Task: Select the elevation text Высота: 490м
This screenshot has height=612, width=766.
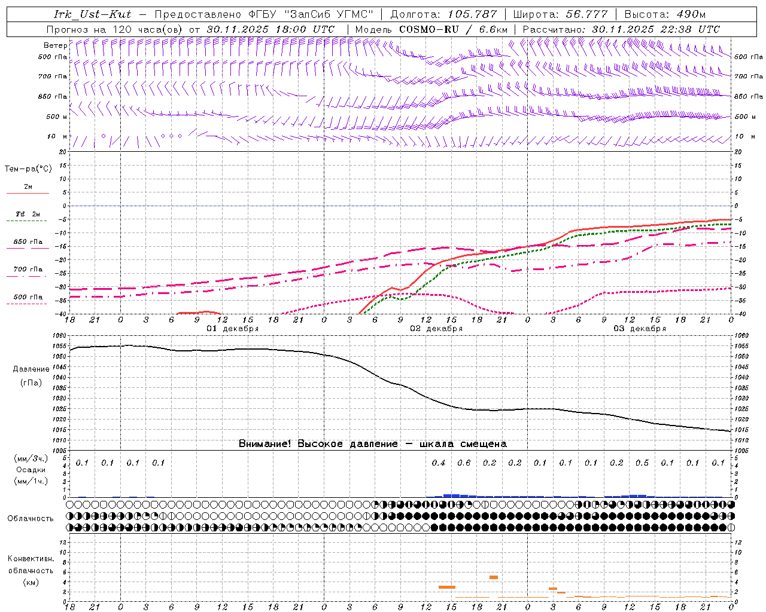Action: [665, 14]
